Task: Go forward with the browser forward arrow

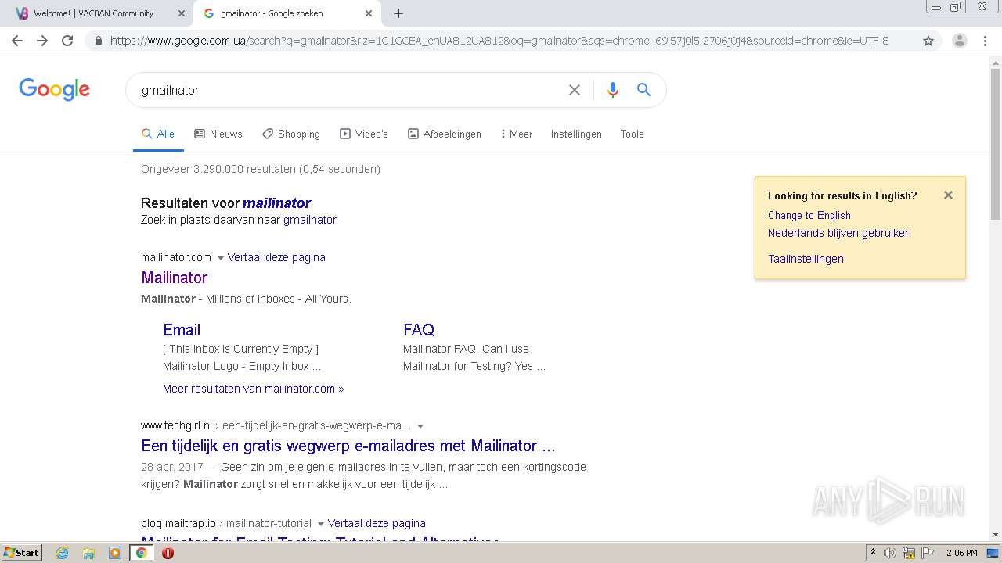Action: [42, 41]
